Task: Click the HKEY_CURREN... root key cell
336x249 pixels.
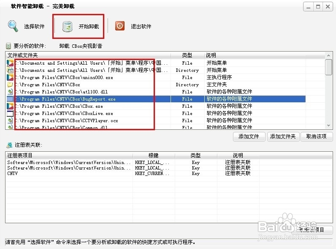Action: pos(152,173)
